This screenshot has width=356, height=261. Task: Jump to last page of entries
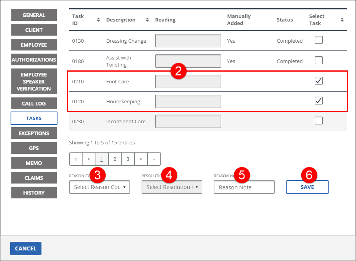point(154,159)
